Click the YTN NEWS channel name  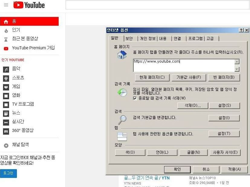[x=132, y=183]
